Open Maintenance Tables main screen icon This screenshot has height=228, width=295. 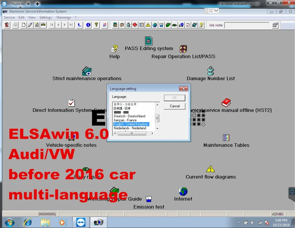click(x=226, y=138)
